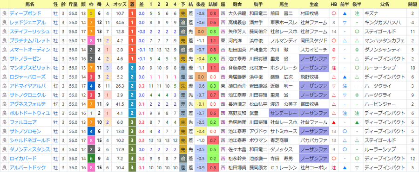
Task: Click the owner cell 東京ホースレ
Action: click(x=284, y=22)
